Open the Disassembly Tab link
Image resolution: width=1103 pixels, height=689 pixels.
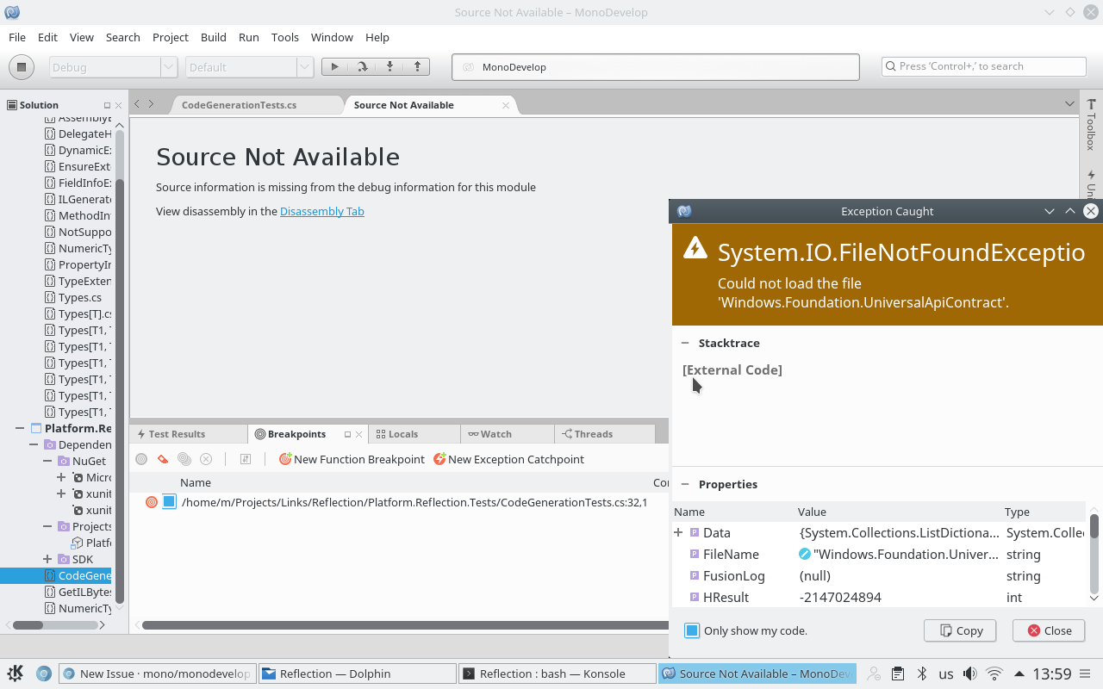click(321, 211)
